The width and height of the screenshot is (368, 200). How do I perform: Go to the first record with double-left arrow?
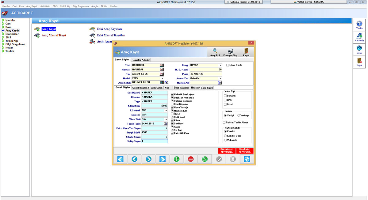[120, 159]
